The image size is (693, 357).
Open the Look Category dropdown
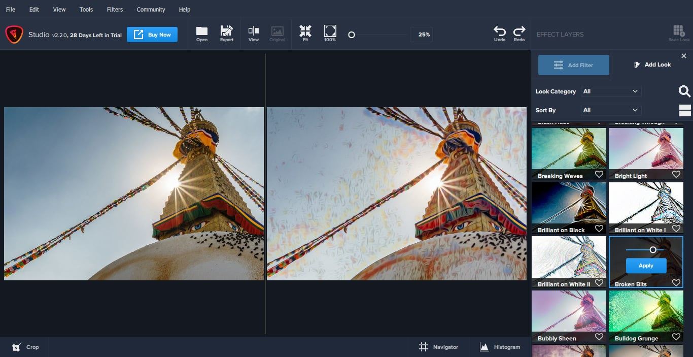click(611, 91)
